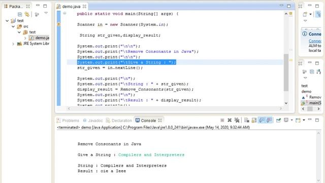Select JRE System Library entry
This screenshot has height=183, width=325.
33,44
